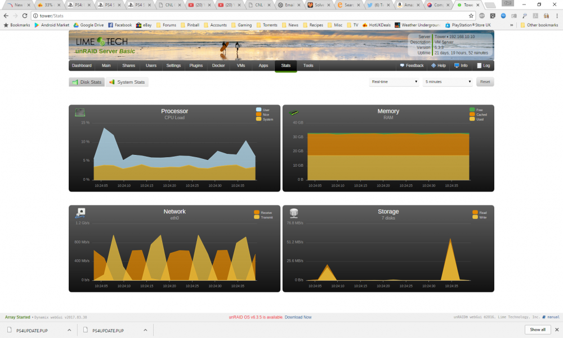Open the Tools tab
Screen dimensions: 563x338
[x=308, y=66]
